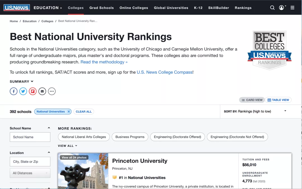Click the Best Colleges Rankings badge
This screenshot has height=189, width=302.
270,50
